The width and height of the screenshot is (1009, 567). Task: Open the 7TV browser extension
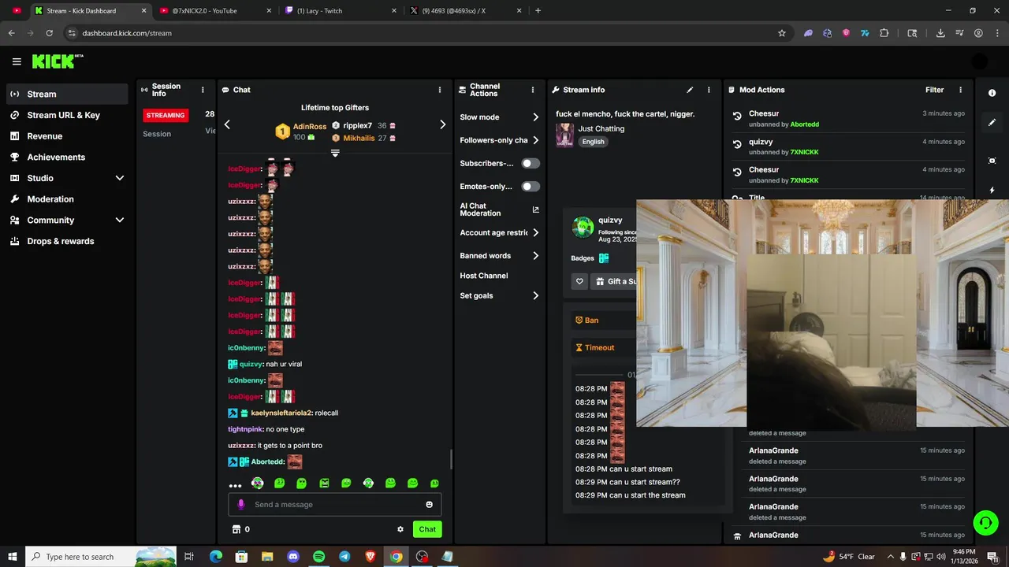coord(865,33)
